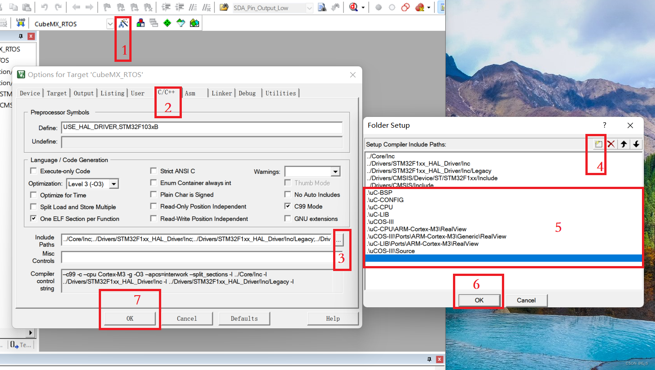The image size is (655, 370).
Task: Move include path down with down-arrow icon
Action: point(636,144)
